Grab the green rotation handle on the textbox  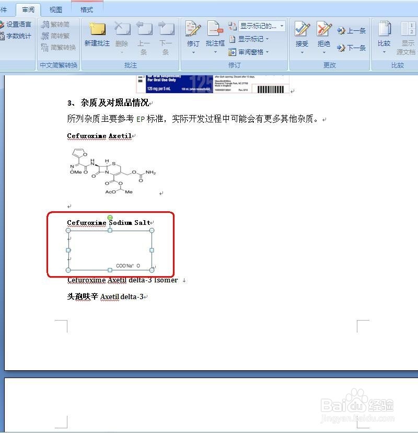point(110,218)
